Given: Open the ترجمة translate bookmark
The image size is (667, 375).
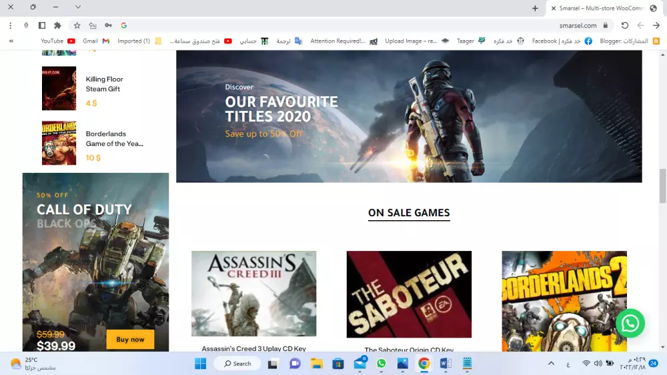Looking at the screenshot, I should pyautogui.click(x=289, y=41).
